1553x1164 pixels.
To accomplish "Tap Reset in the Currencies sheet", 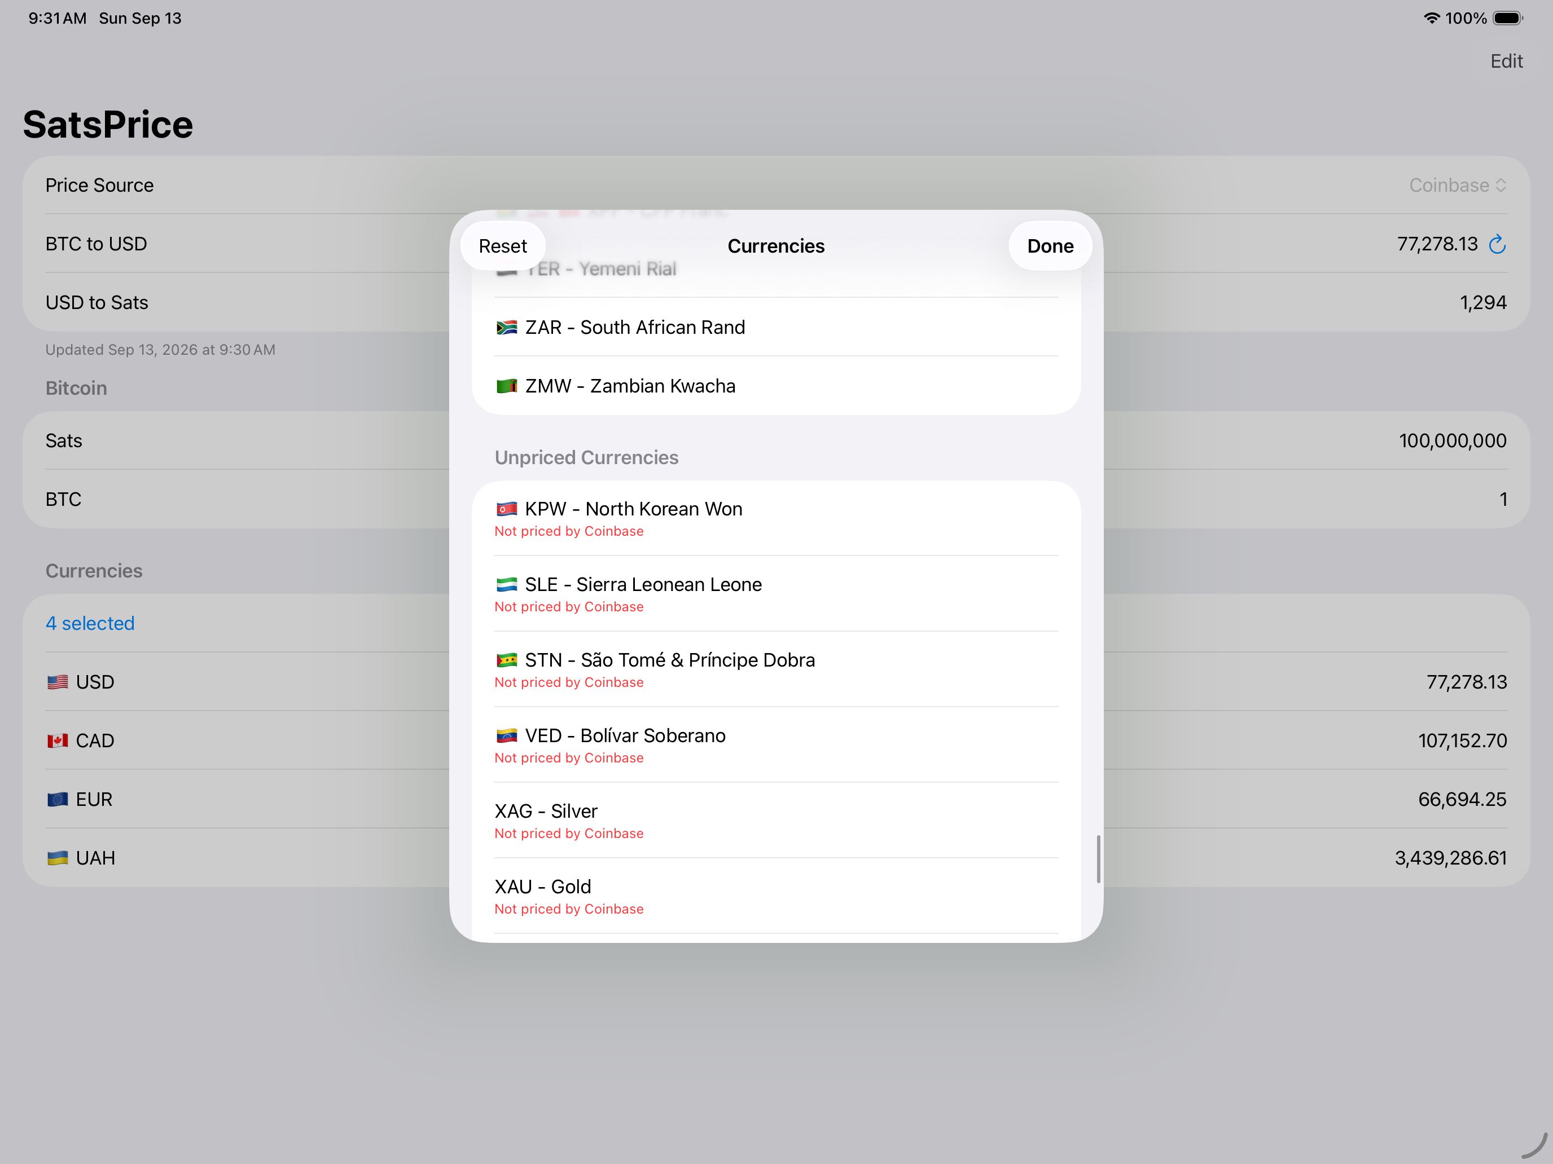I will pyautogui.click(x=503, y=245).
